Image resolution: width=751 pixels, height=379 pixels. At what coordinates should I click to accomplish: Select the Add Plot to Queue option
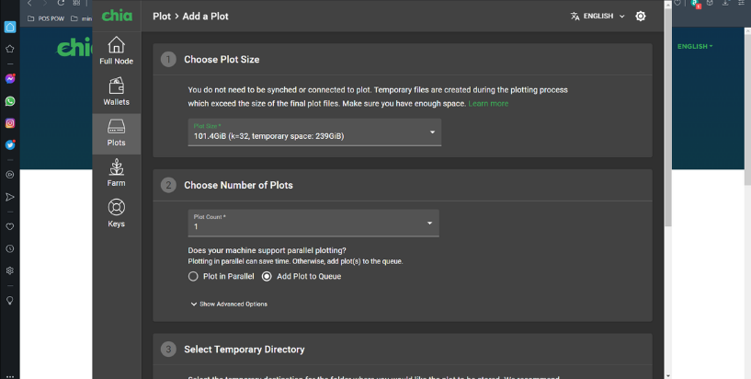[x=267, y=276]
